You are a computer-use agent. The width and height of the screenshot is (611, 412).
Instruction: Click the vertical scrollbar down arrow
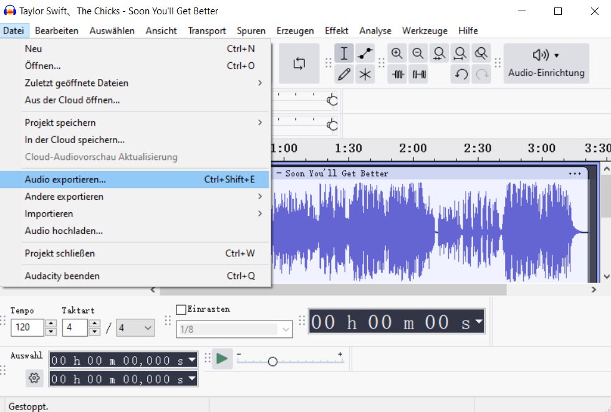606,276
